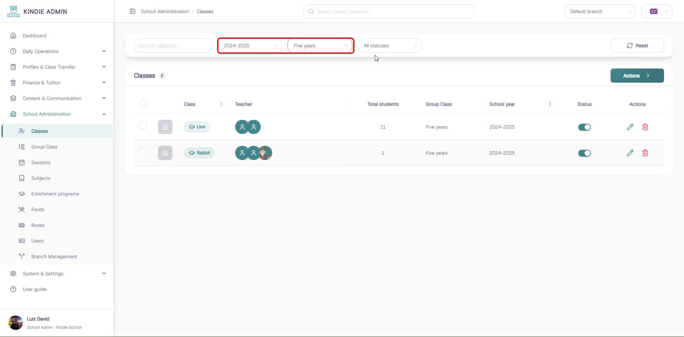The height and width of the screenshot is (337, 684).
Task: Go to Group Class in sidebar
Action: [x=57, y=147]
